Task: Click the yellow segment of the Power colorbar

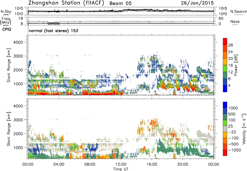Action: (x=225, y=62)
